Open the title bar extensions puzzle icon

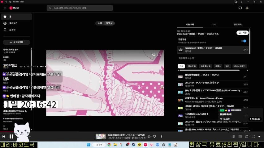(236, 2)
